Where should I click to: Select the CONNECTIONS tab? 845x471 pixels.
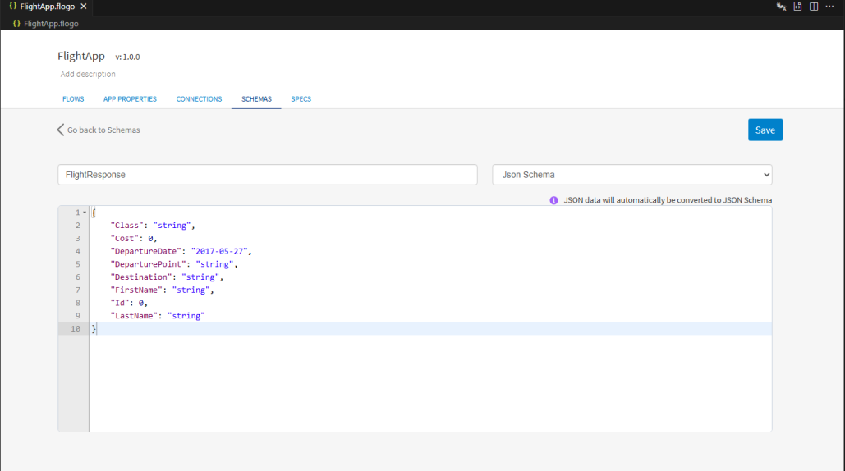tap(199, 99)
